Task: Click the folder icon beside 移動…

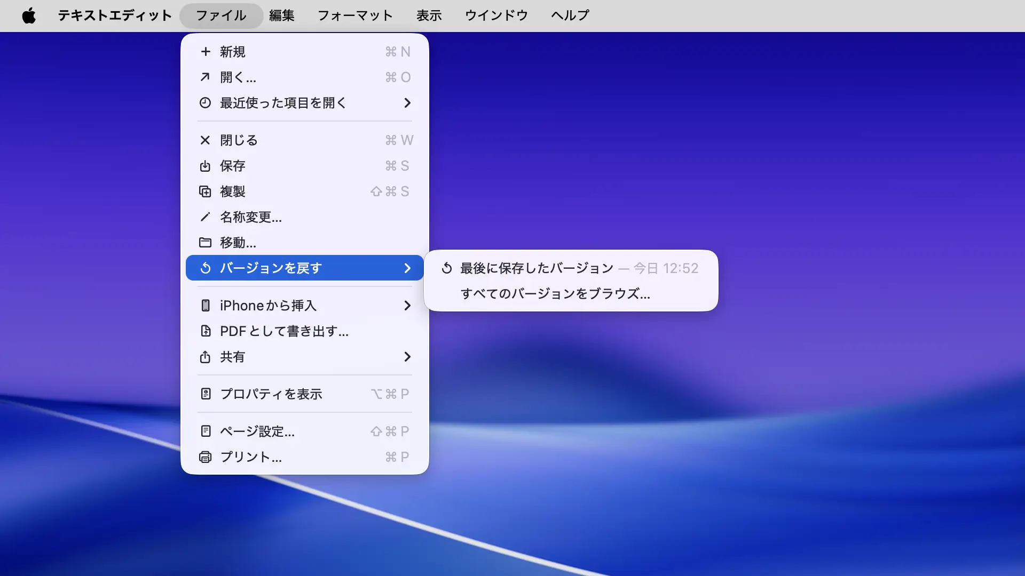Action: click(x=205, y=243)
